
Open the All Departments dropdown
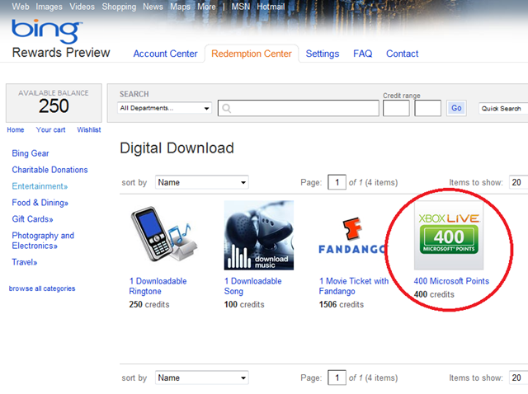click(165, 108)
